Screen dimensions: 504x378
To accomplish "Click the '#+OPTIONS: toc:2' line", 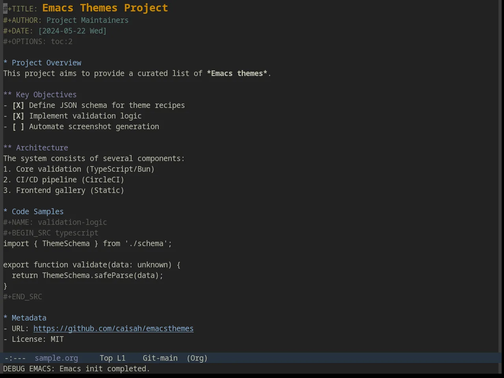I will pyautogui.click(x=38, y=42).
